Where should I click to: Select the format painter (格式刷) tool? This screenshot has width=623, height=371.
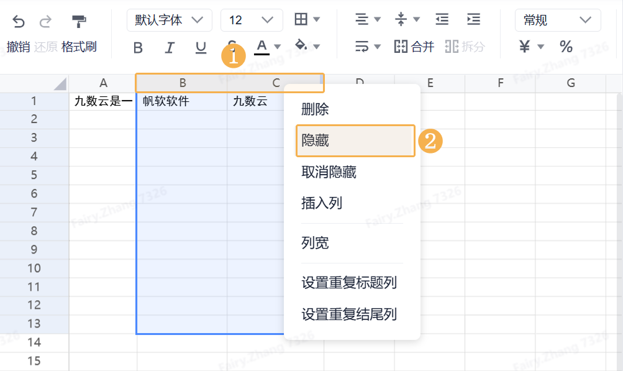(x=78, y=21)
